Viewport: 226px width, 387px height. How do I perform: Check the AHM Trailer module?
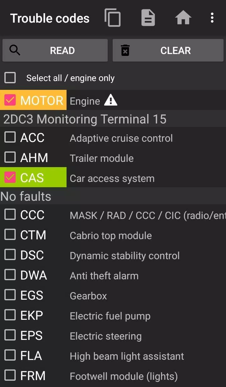coord(10,157)
